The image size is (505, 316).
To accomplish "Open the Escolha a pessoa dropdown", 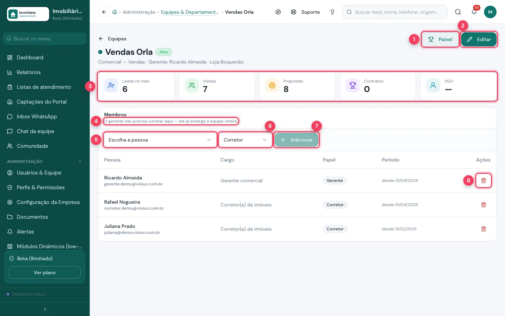I will 160,140.
